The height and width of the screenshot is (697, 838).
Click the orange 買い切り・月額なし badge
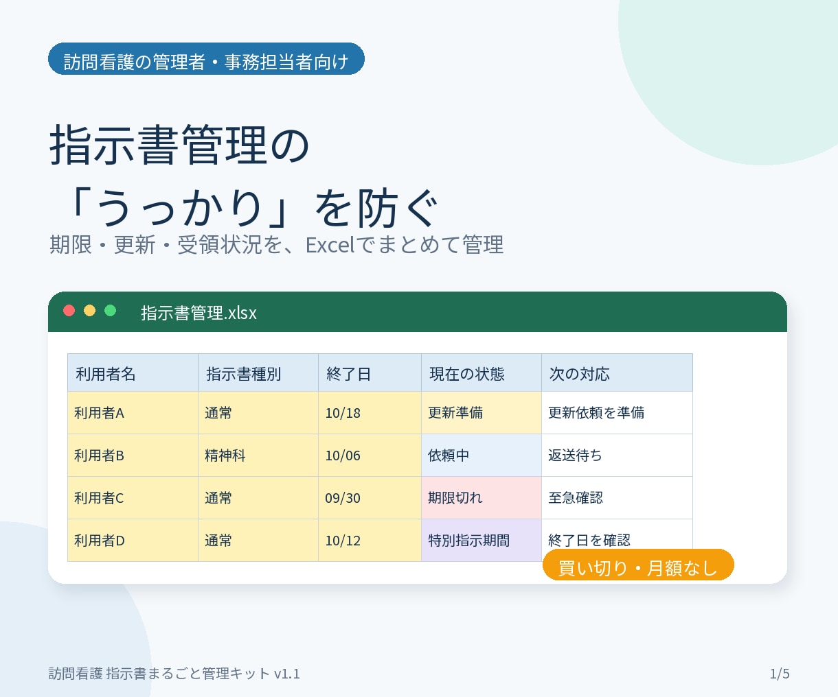(x=638, y=566)
